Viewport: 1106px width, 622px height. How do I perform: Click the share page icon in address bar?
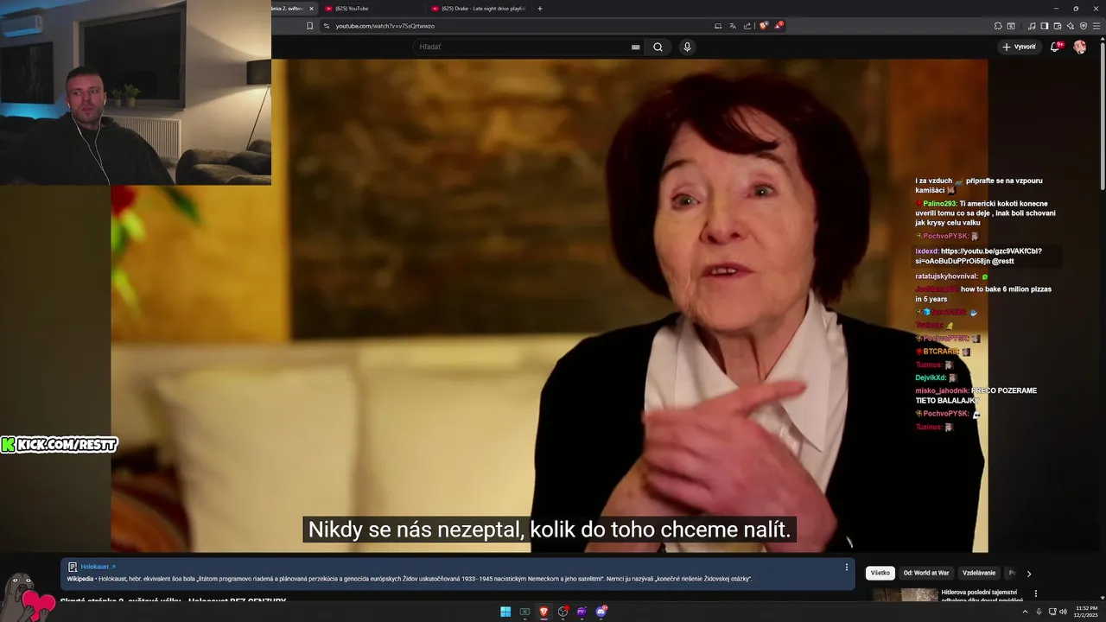[747, 26]
